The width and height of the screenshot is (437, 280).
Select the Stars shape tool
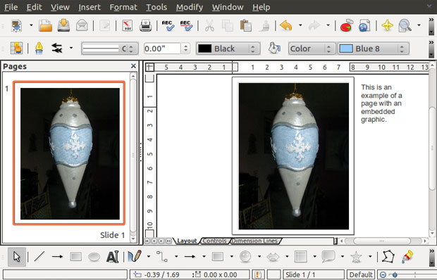tap(356, 257)
